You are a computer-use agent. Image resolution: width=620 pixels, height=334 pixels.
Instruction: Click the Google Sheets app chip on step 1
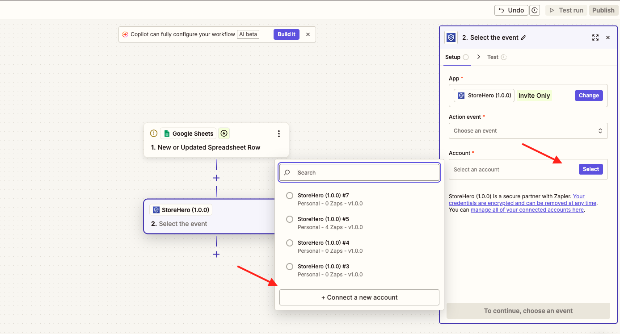tap(188, 134)
